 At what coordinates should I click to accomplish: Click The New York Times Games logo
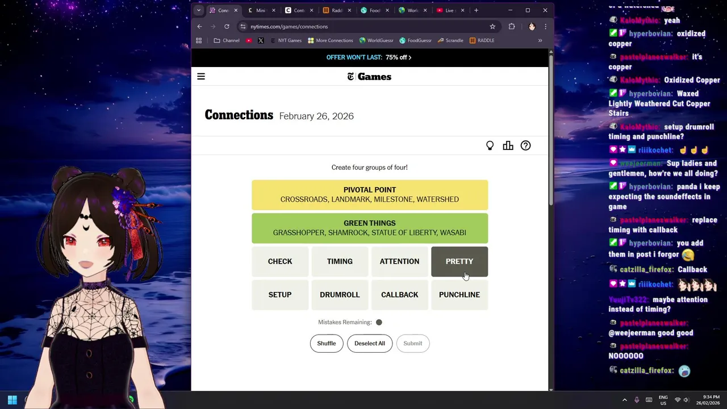click(x=369, y=77)
